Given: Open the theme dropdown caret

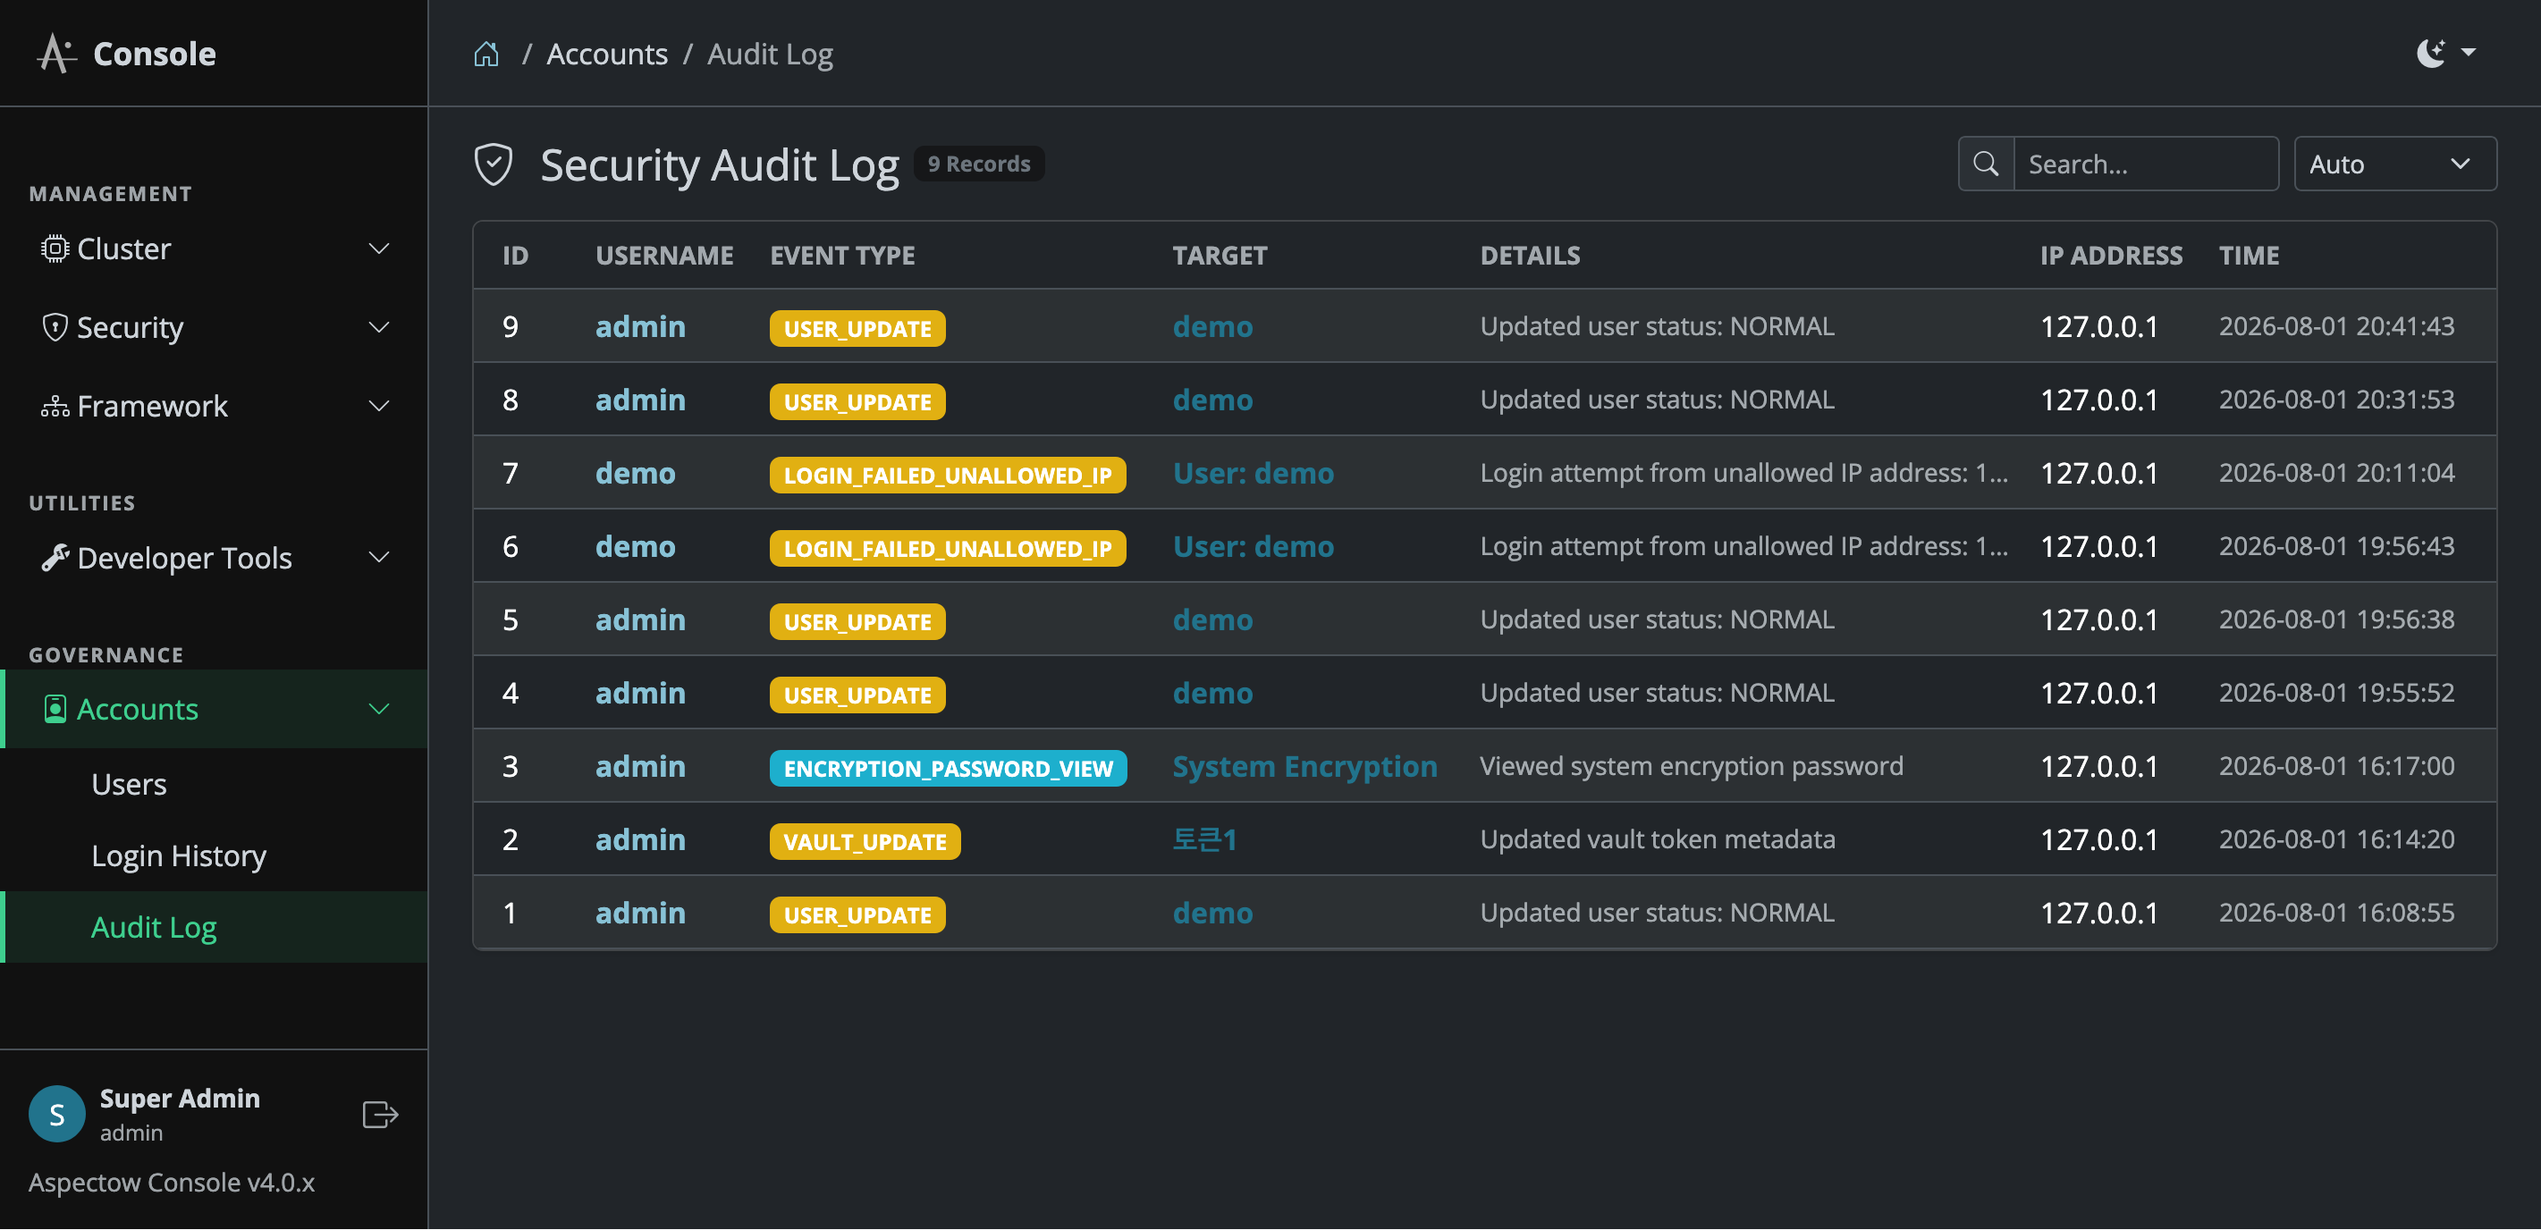Looking at the screenshot, I should click(x=2468, y=52).
